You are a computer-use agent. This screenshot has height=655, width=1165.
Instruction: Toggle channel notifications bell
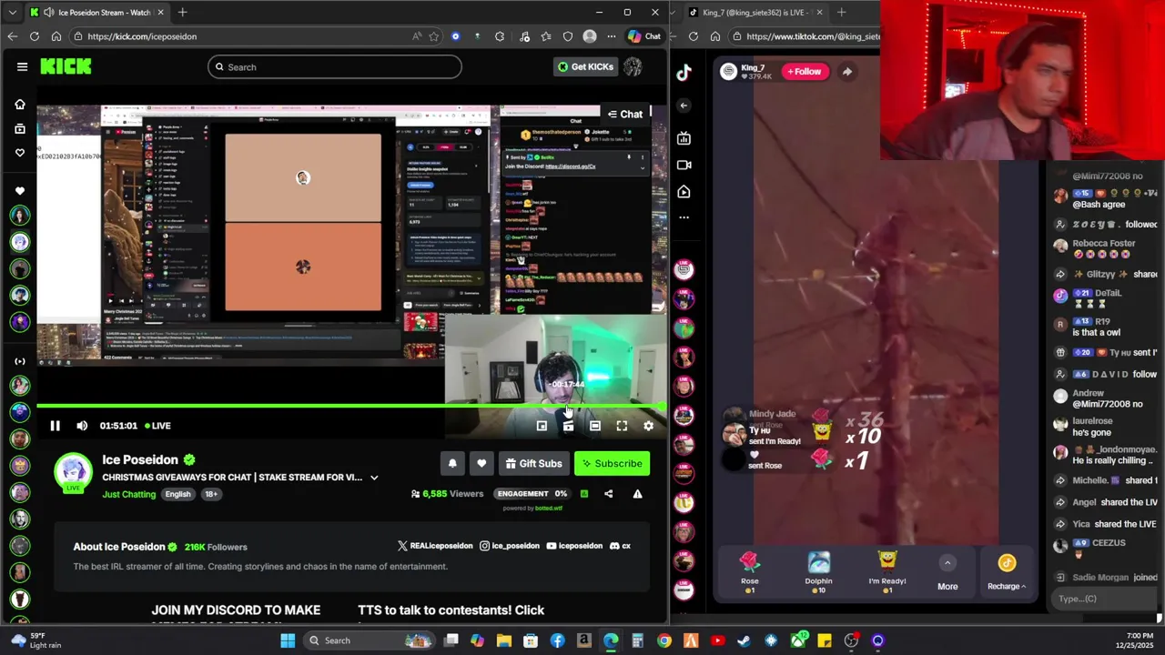[x=452, y=464]
